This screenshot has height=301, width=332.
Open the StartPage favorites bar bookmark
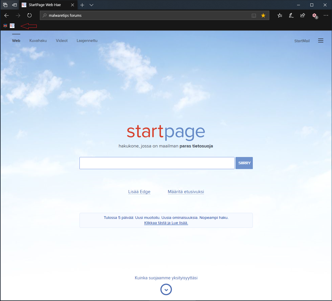[x=12, y=26]
